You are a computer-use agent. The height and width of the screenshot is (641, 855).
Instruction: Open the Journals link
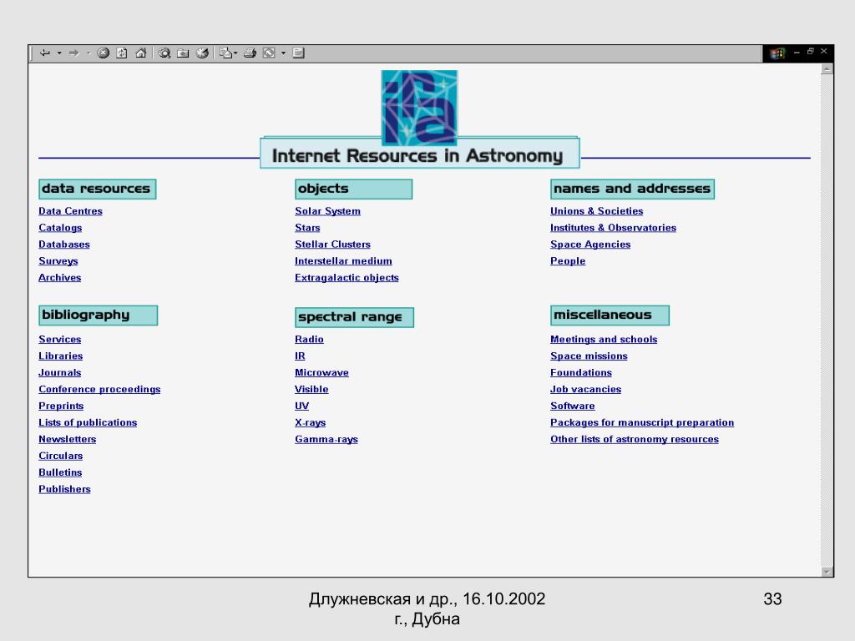point(59,373)
